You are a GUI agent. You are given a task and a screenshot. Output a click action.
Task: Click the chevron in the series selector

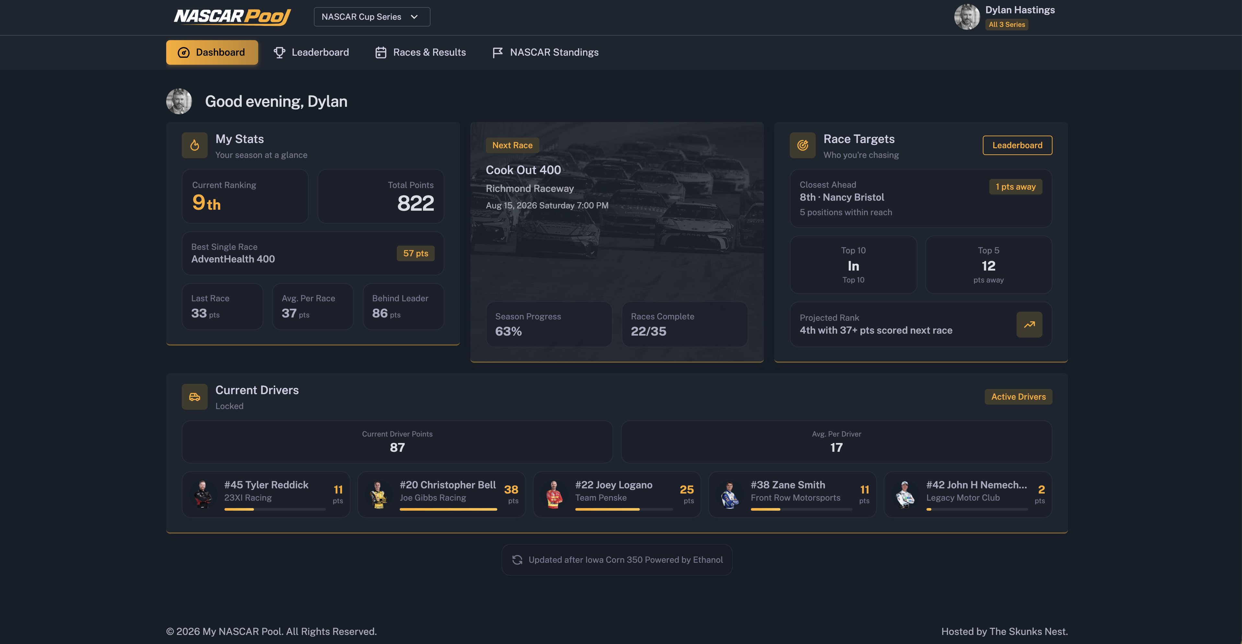point(414,17)
